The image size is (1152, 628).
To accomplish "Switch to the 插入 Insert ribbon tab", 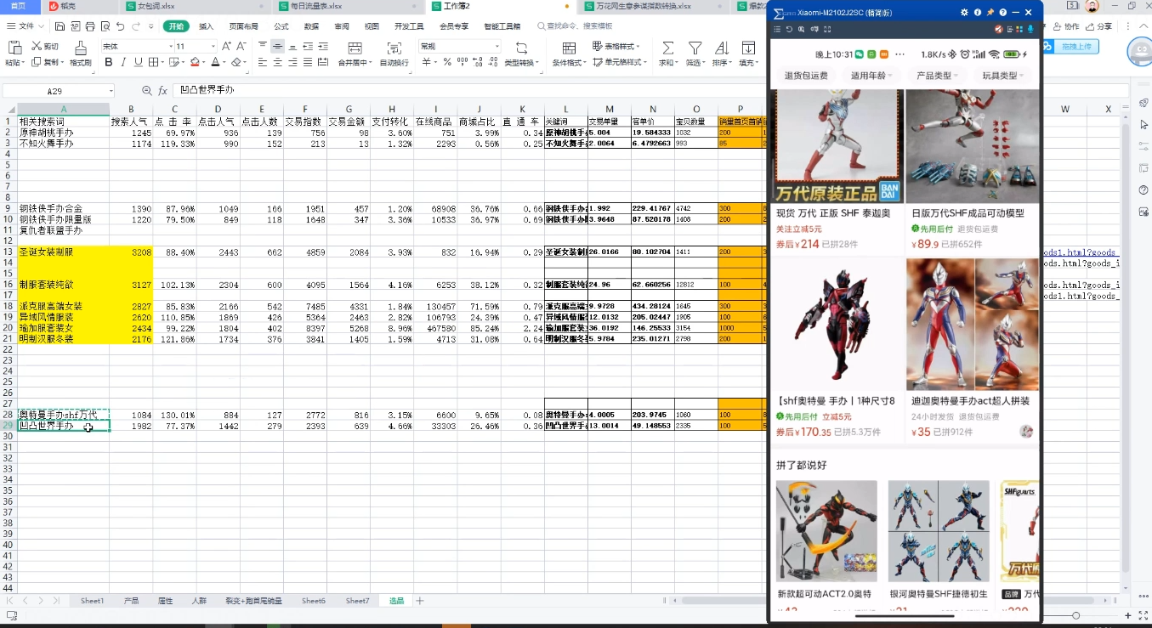I will 207,26.
